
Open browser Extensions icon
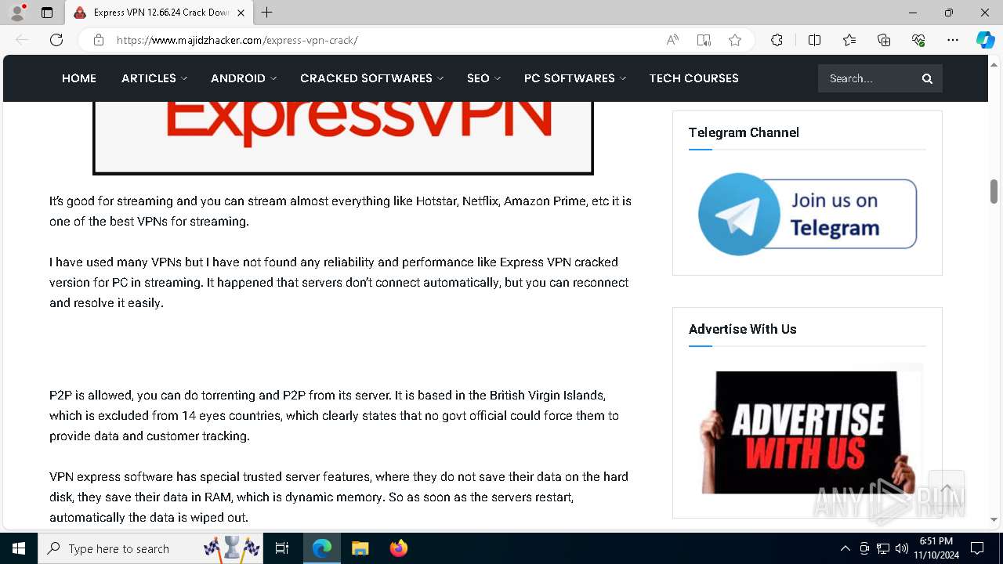click(x=777, y=40)
